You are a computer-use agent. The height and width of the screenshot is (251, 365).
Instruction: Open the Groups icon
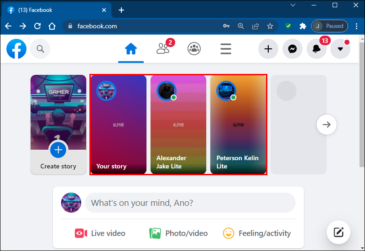194,49
